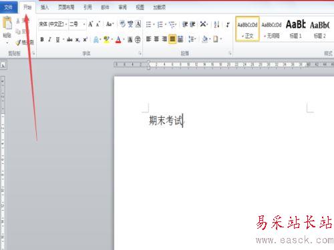Open the Paragraph dialog launcher
This screenshot has height=250, width=334.
point(230,53)
